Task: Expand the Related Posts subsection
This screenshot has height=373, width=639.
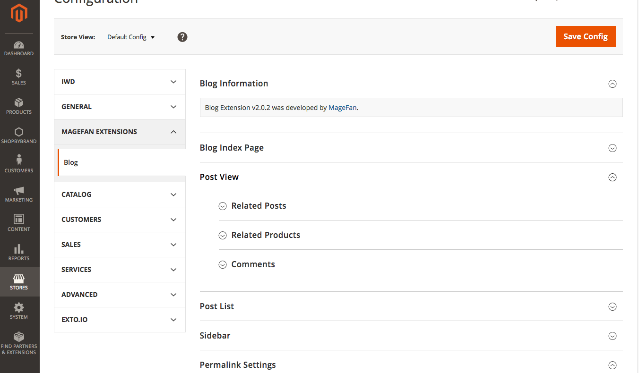Action: pos(223,206)
